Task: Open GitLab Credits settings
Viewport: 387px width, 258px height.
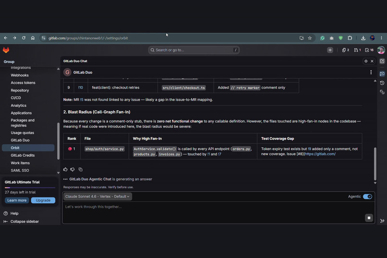Action: click(23, 155)
